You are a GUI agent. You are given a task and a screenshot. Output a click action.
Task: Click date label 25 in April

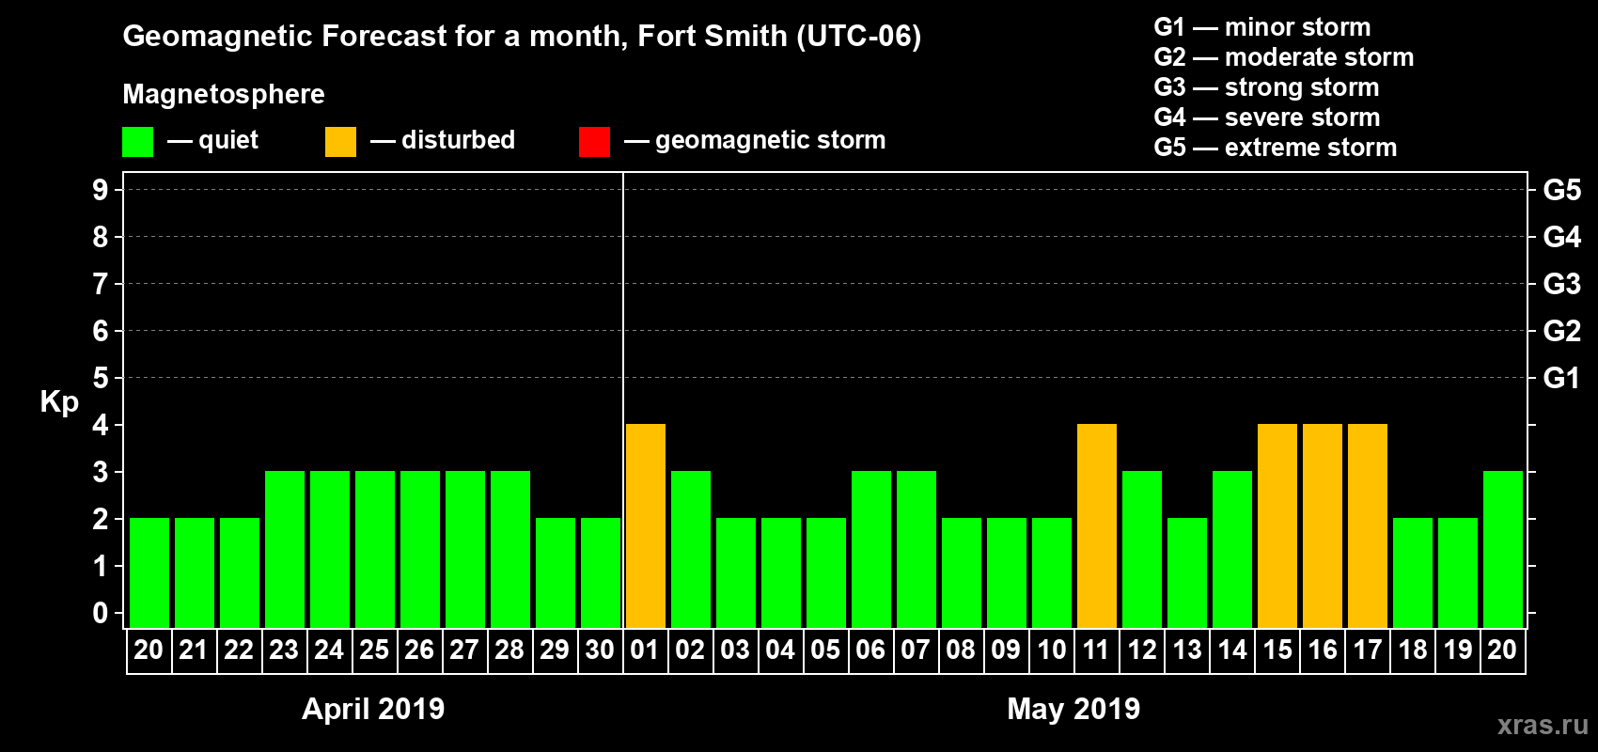374,650
